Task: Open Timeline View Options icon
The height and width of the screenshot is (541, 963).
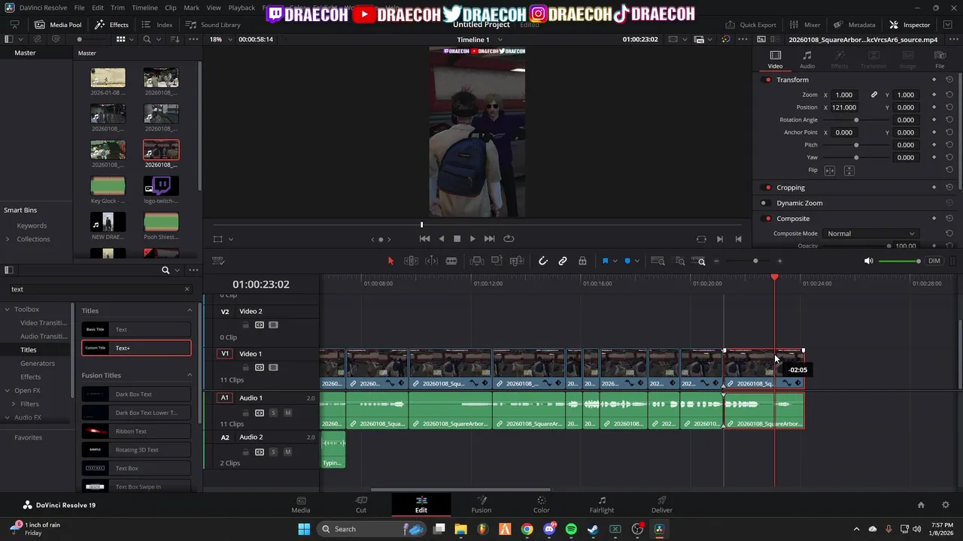Action: (219, 261)
